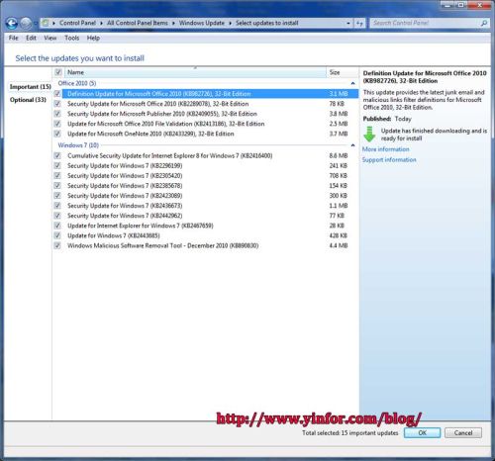Collapse the Windows 7 (10) group chevron
495x461 pixels.
(x=352, y=145)
